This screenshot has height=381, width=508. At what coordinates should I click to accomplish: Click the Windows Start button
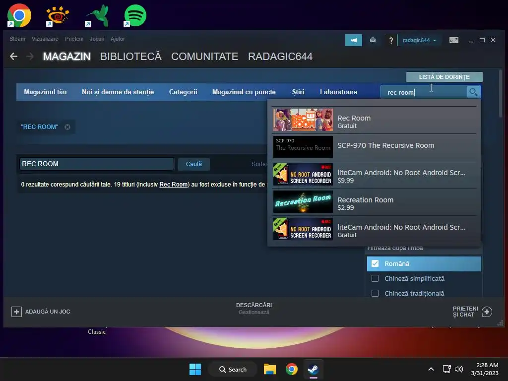[x=195, y=369]
